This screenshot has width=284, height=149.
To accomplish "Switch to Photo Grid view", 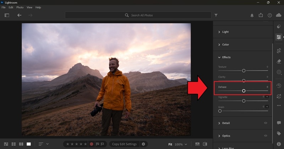I will pyautogui.click(x=6, y=144).
